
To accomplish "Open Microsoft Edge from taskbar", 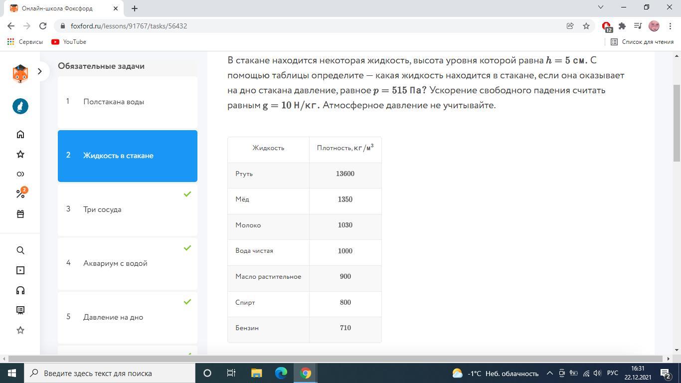I will point(281,373).
